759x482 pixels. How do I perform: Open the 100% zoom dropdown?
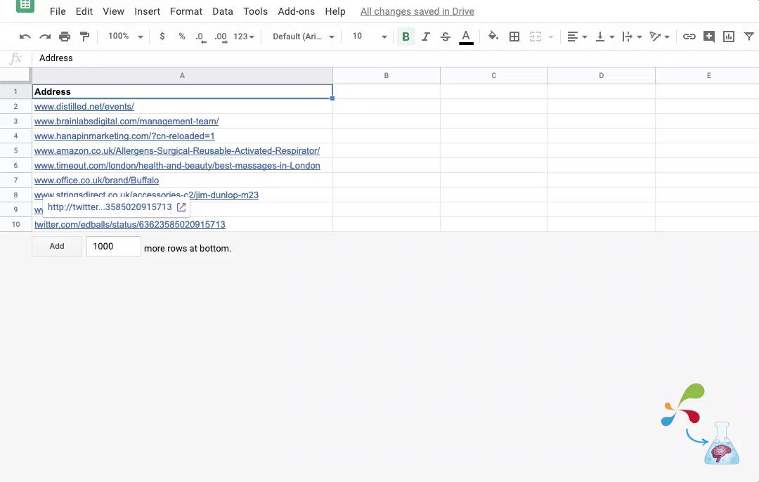[125, 37]
